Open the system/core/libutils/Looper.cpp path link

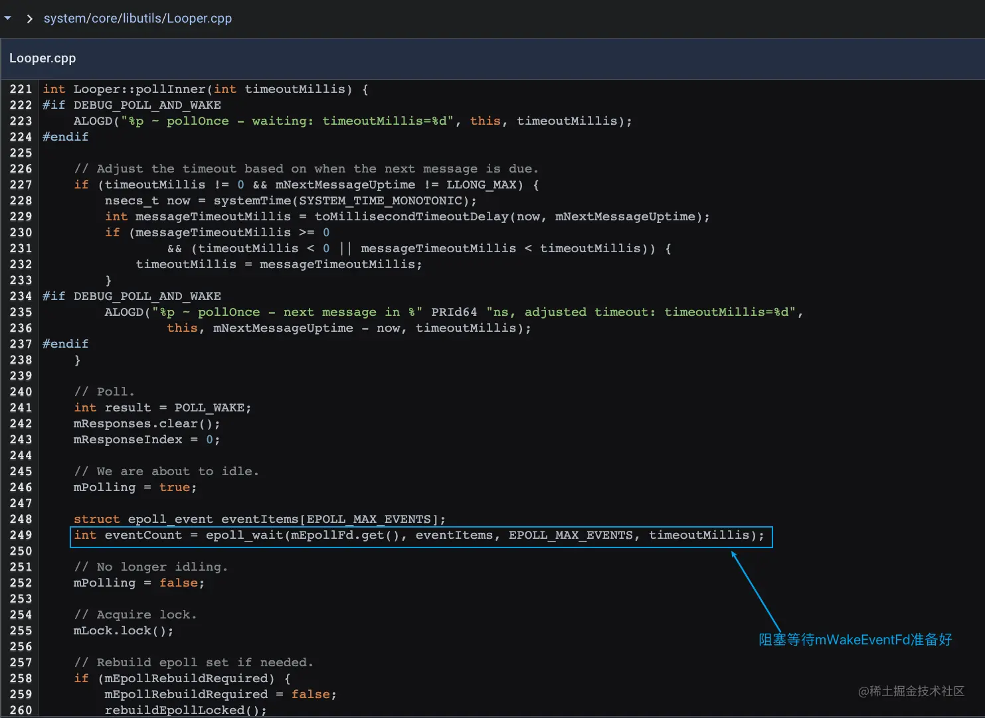pyautogui.click(x=137, y=19)
